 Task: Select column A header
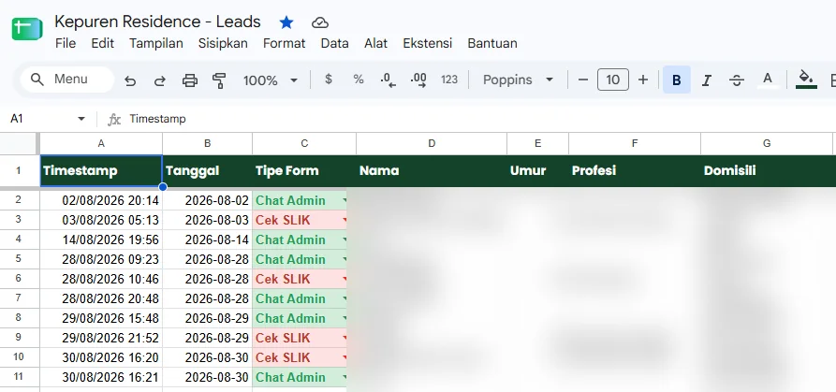coord(101,143)
